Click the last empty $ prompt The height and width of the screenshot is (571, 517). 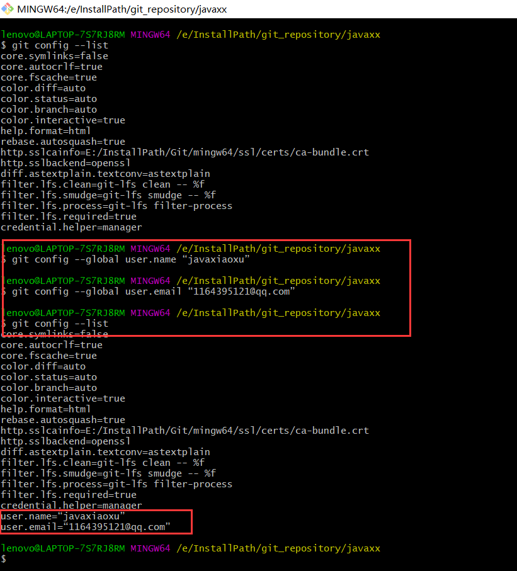tap(4, 558)
